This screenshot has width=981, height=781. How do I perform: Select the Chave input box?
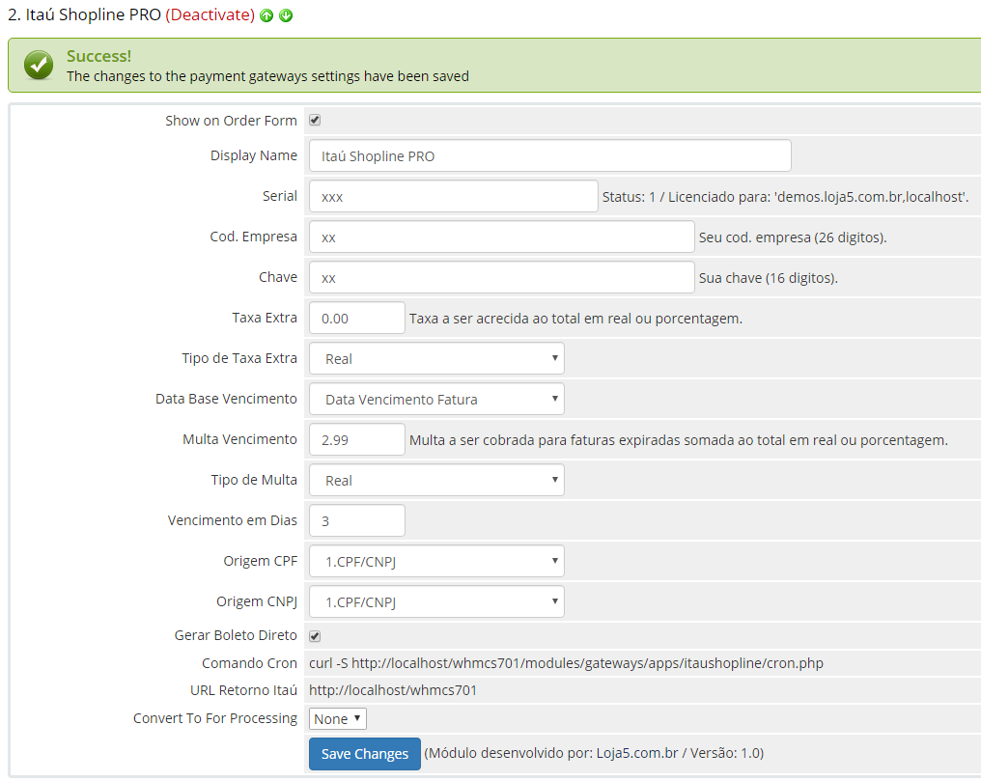(x=501, y=277)
